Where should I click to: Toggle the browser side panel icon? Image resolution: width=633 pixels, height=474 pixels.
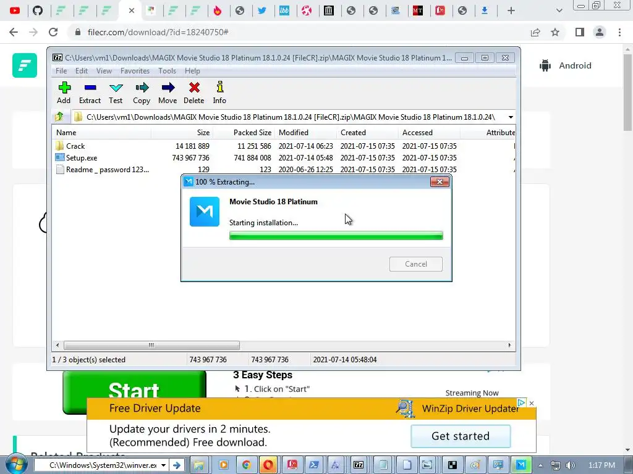point(580,32)
